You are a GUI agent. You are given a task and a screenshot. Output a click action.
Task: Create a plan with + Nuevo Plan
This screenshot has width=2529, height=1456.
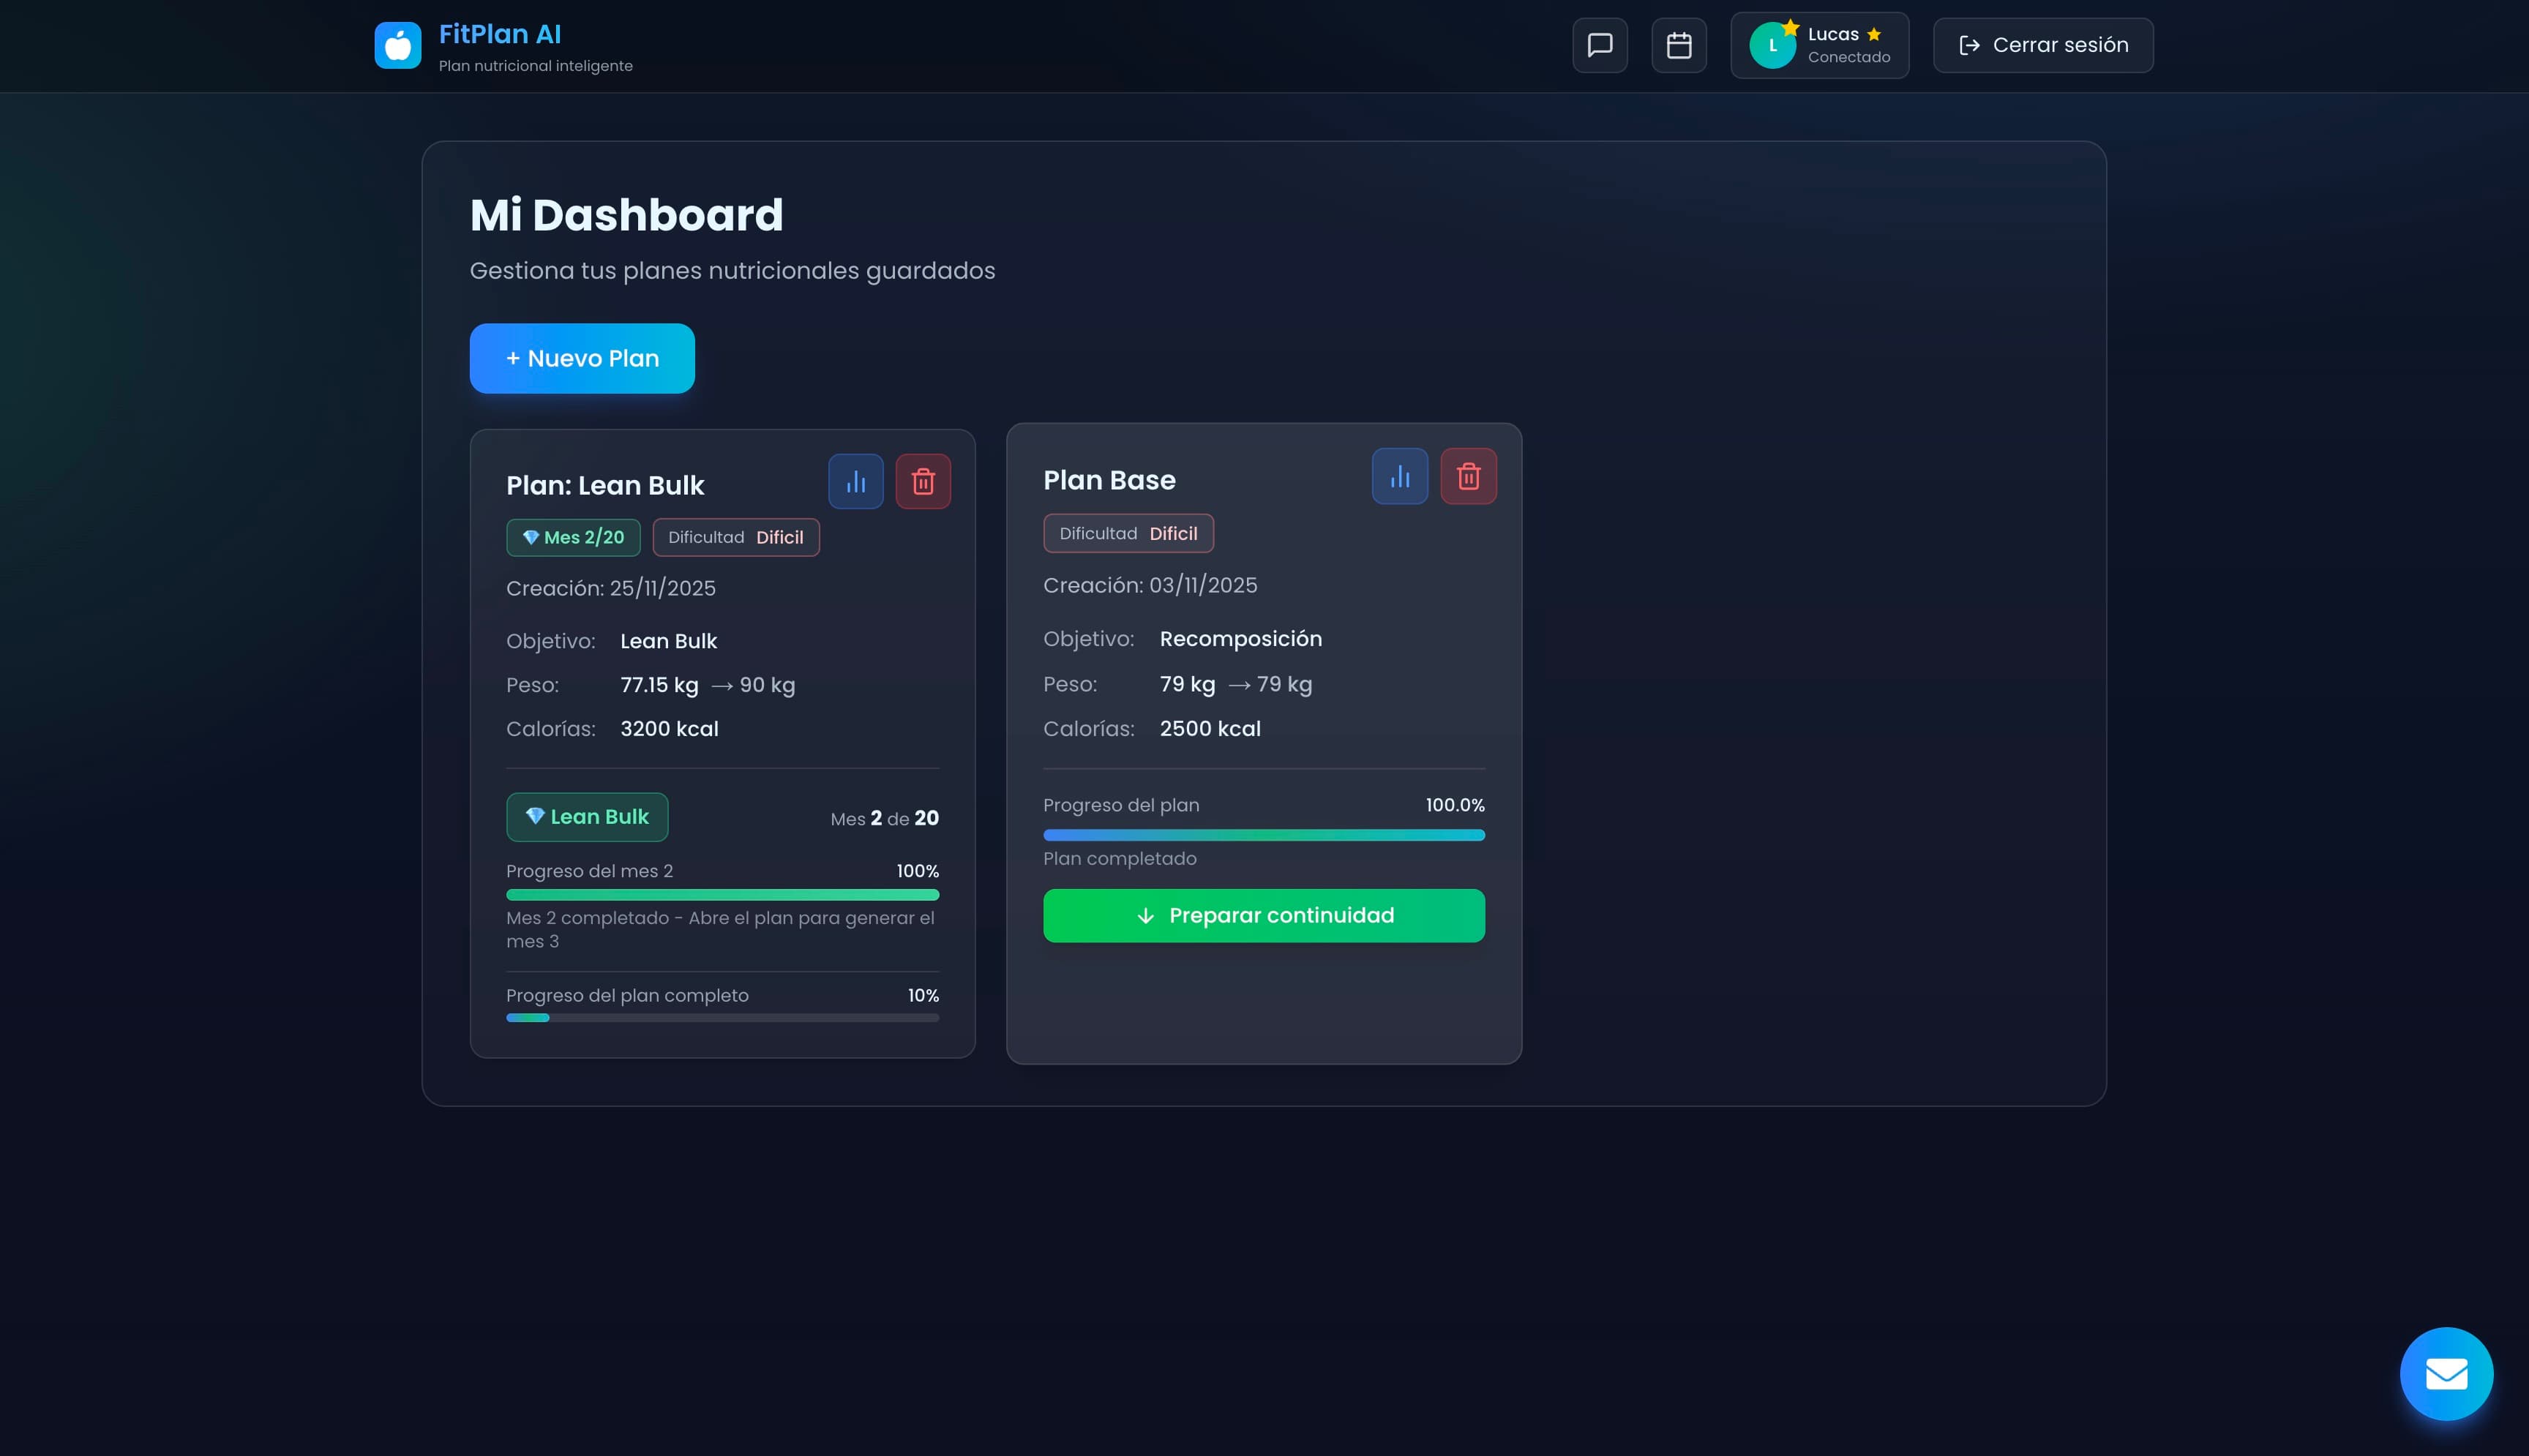coord(581,358)
